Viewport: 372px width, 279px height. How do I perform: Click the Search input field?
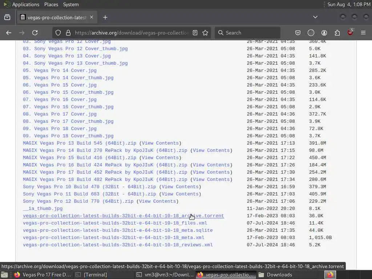(248, 33)
